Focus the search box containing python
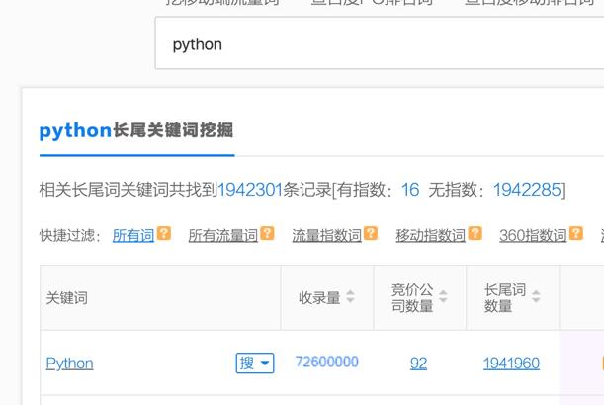The height and width of the screenshot is (405, 604). 376,44
